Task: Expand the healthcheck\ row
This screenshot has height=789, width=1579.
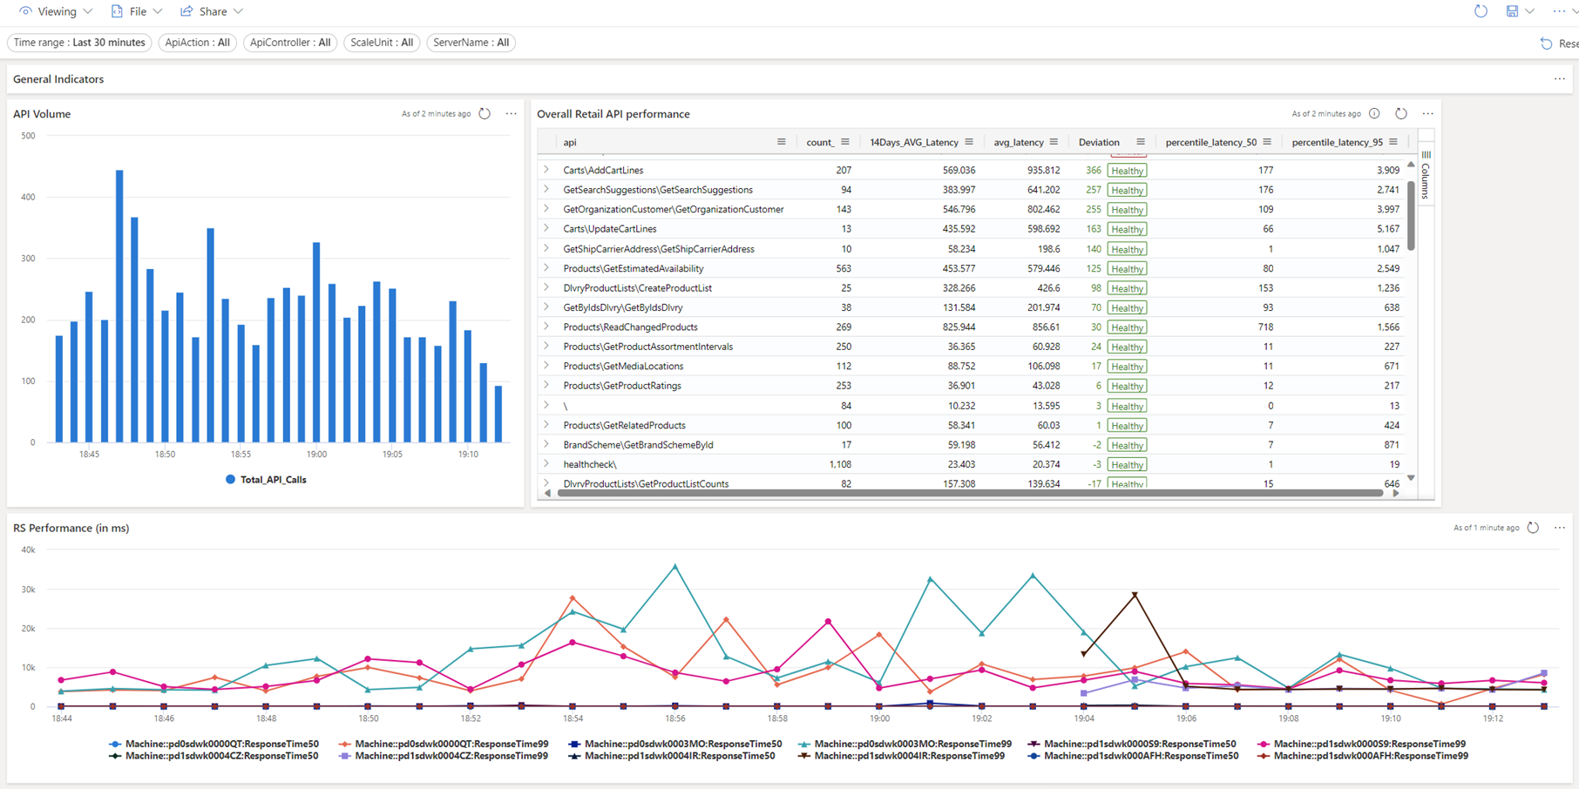Action: pyautogui.click(x=546, y=464)
